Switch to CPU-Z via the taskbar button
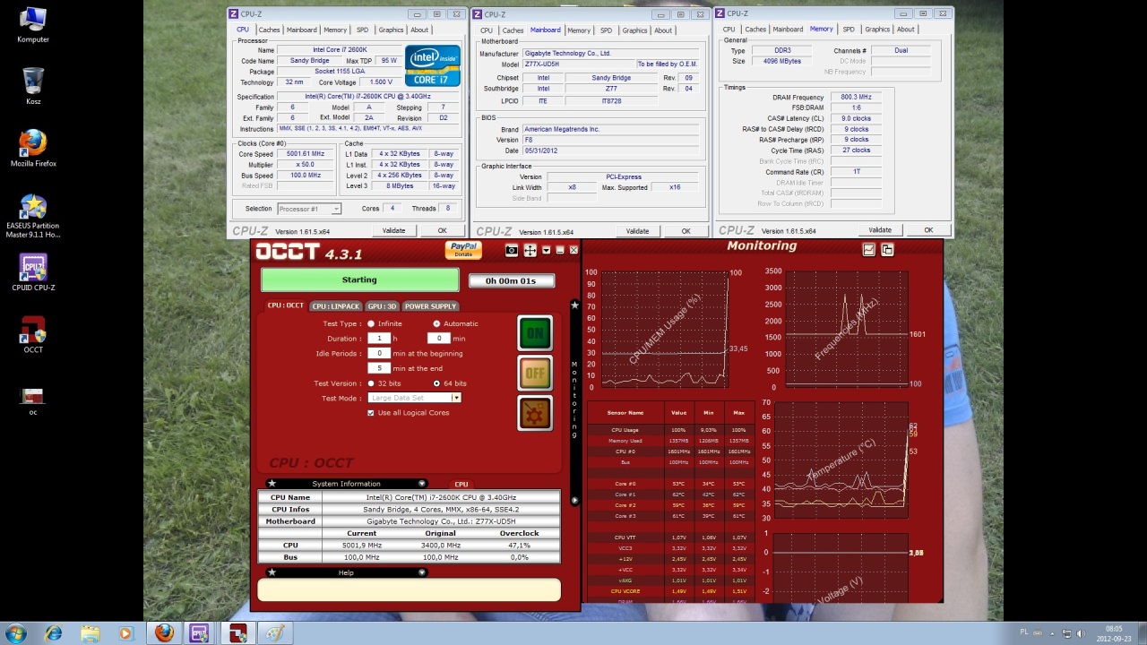Viewport: 1147px width, 645px height. pos(200,633)
